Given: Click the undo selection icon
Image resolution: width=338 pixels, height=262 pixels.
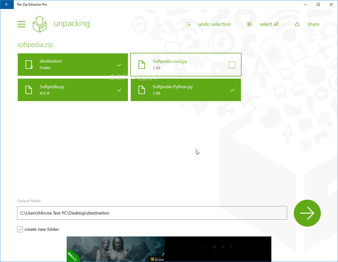Looking at the screenshot, I should tap(188, 24).
